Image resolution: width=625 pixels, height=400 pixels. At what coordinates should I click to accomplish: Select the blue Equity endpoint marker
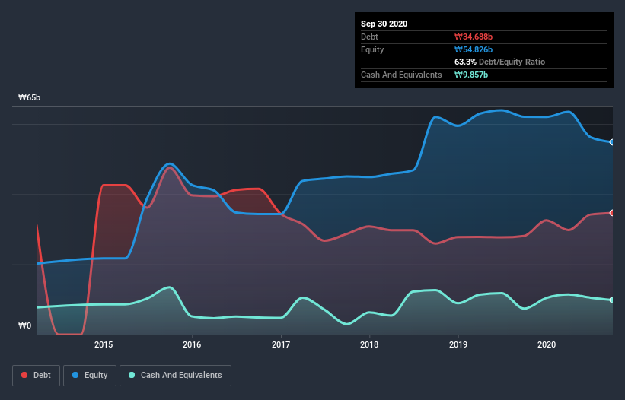[x=612, y=142]
